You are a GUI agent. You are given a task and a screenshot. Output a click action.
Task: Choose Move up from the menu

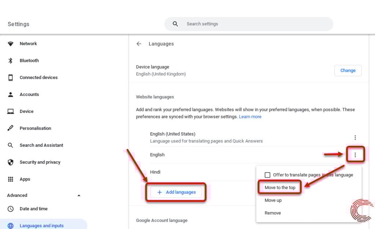[x=273, y=200]
